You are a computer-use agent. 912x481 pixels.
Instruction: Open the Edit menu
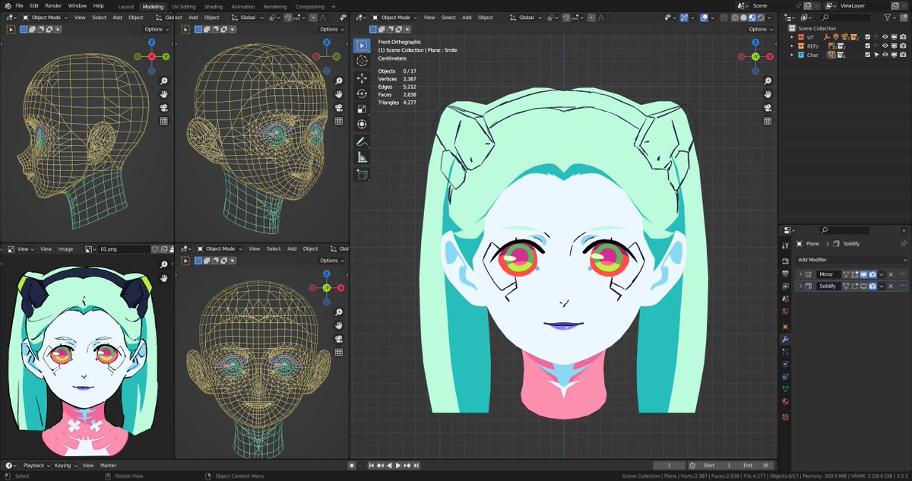(34, 6)
